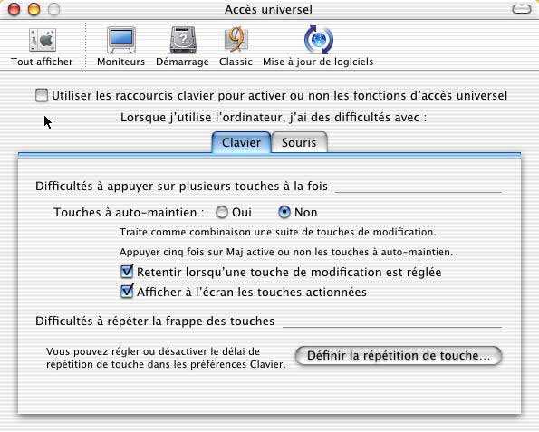This screenshot has width=539, height=432.
Task: Switch to the Souris tab
Action: [299, 142]
